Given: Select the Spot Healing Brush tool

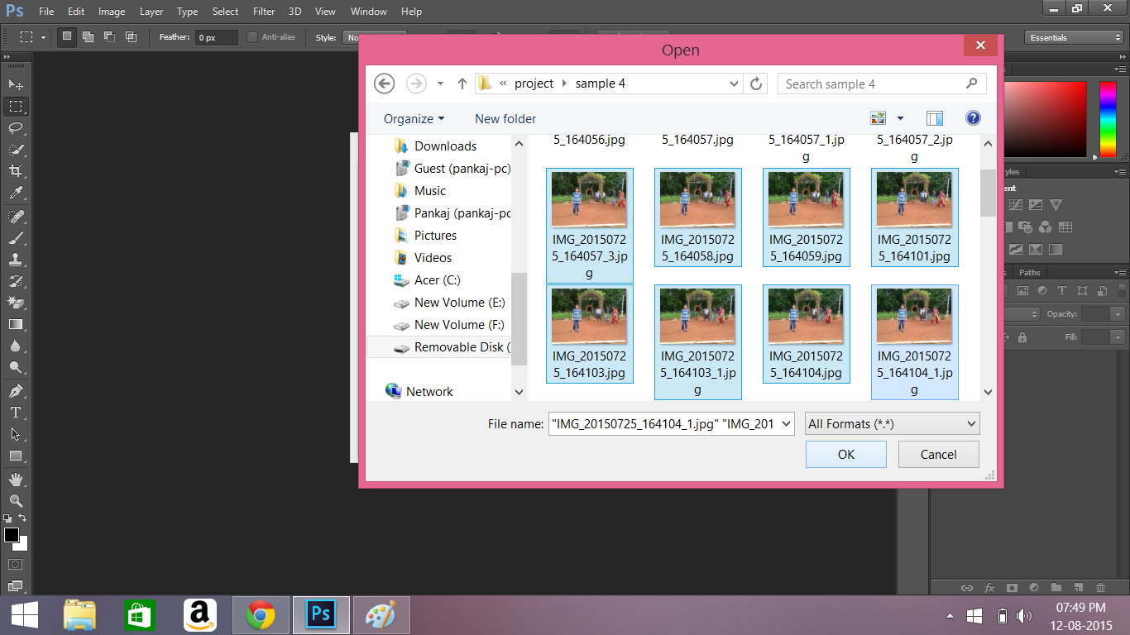Looking at the screenshot, I should 15,217.
